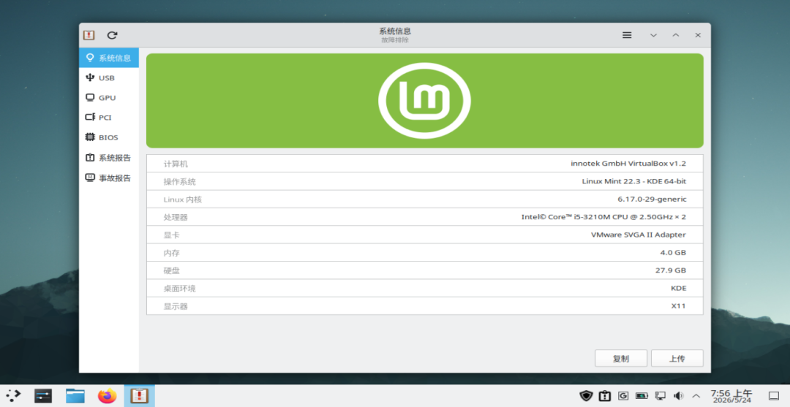Select the disk value '27.9 GB'
Viewport: 790px width, 407px height.
tap(671, 270)
